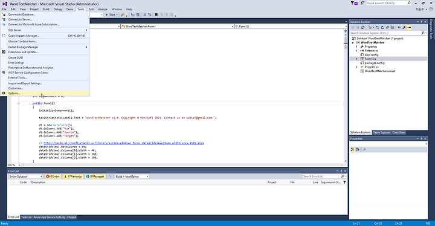Click Sync with Active Document icon
Screen dimensions: 435x226
pyautogui.click(x=377, y=27)
